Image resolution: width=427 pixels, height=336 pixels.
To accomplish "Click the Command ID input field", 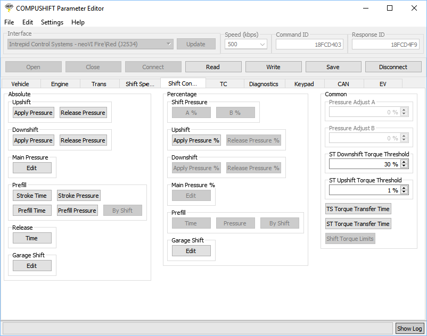I will 309,45.
